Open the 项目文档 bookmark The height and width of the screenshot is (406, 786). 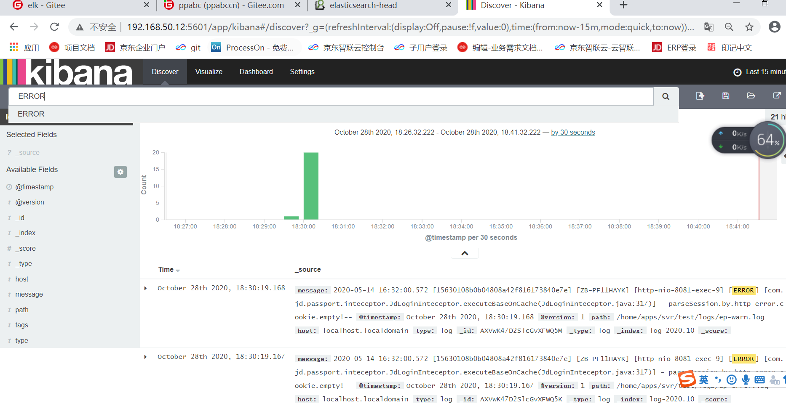coord(72,48)
